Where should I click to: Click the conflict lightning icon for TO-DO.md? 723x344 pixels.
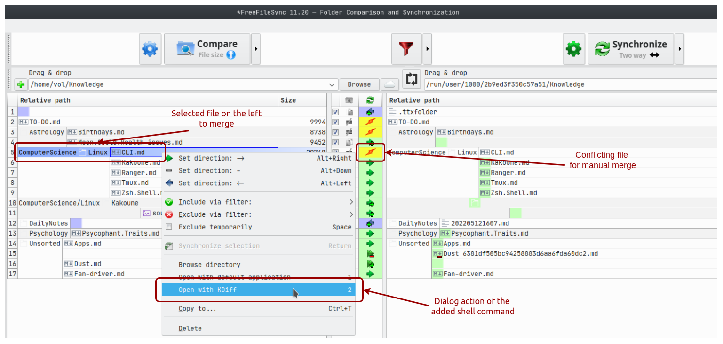point(370,122)
